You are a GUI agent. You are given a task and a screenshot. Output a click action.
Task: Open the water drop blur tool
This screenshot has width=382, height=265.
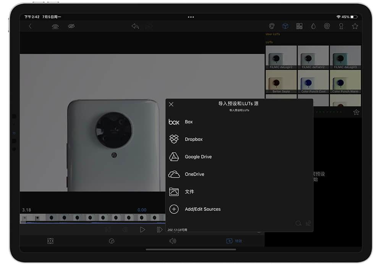313,26
